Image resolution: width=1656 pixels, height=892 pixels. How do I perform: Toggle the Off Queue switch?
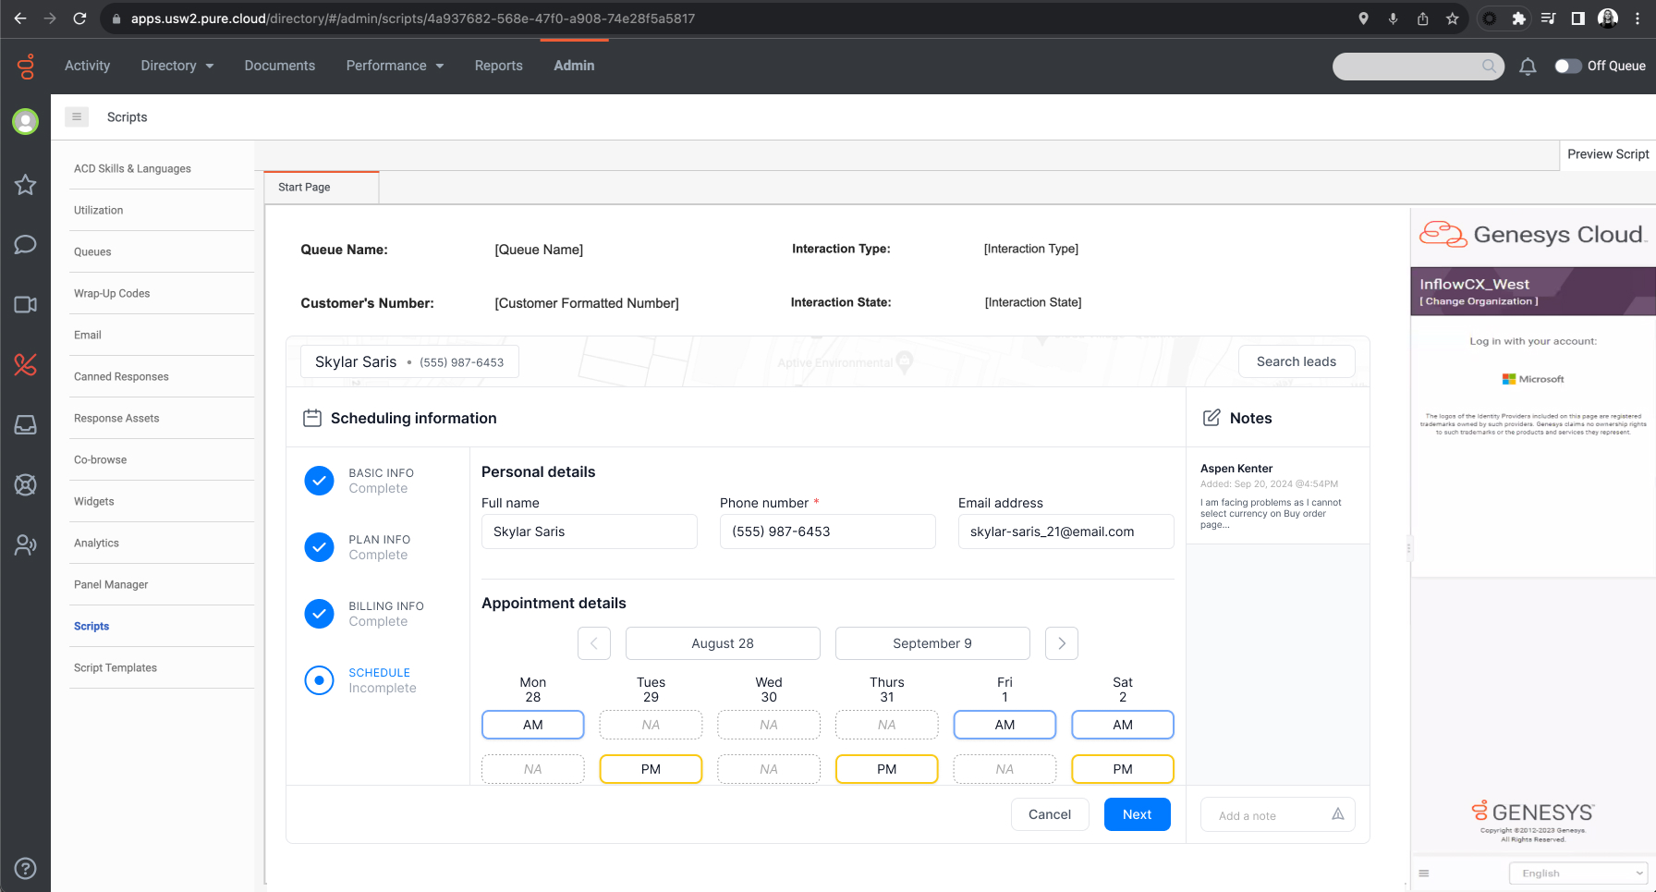click(1568, 66)
